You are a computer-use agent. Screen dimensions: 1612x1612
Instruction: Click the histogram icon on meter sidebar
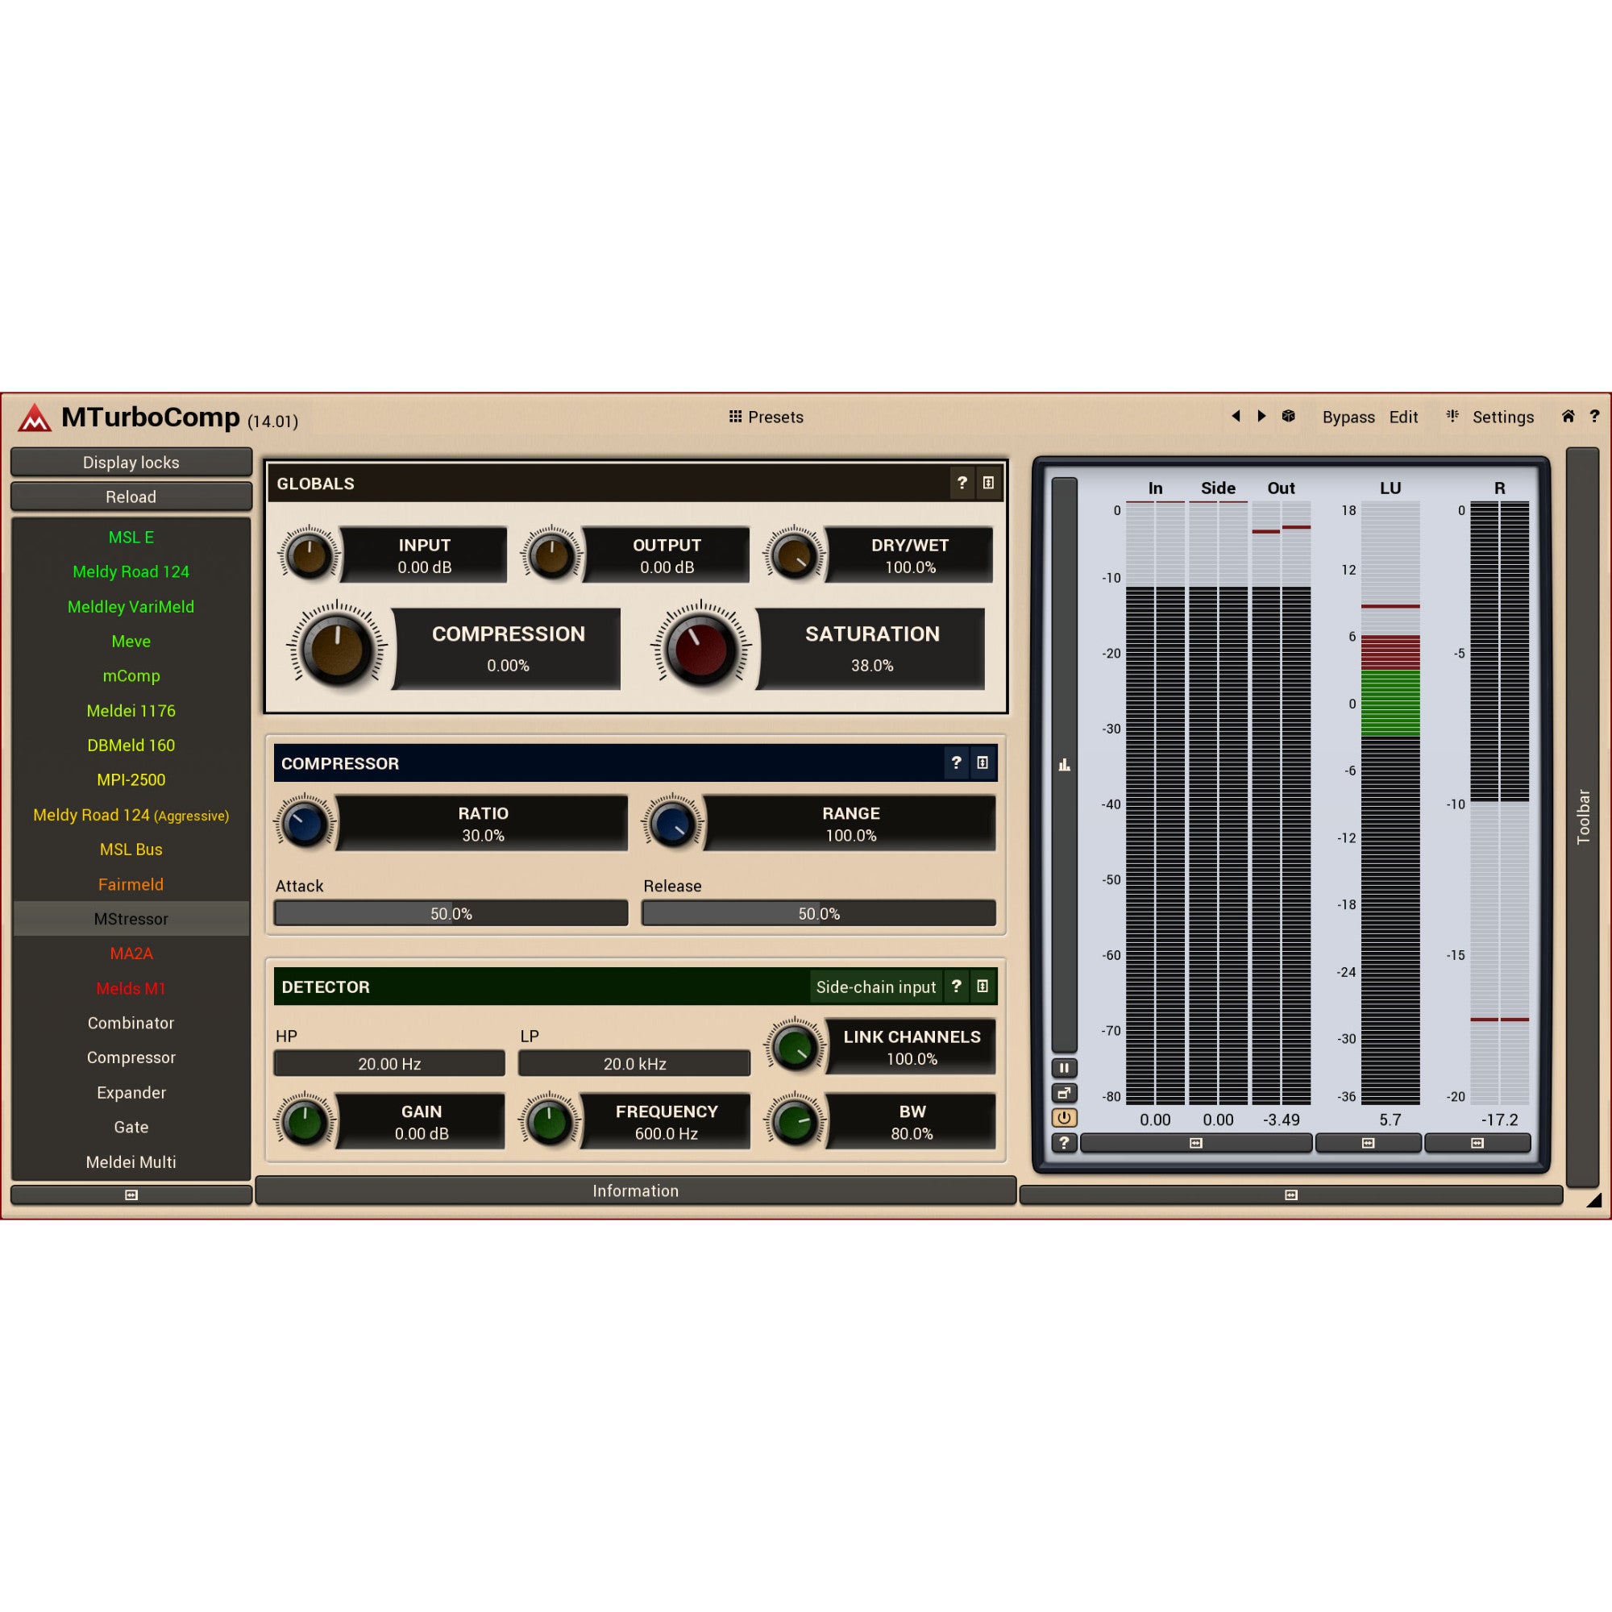click(1064, 764)
